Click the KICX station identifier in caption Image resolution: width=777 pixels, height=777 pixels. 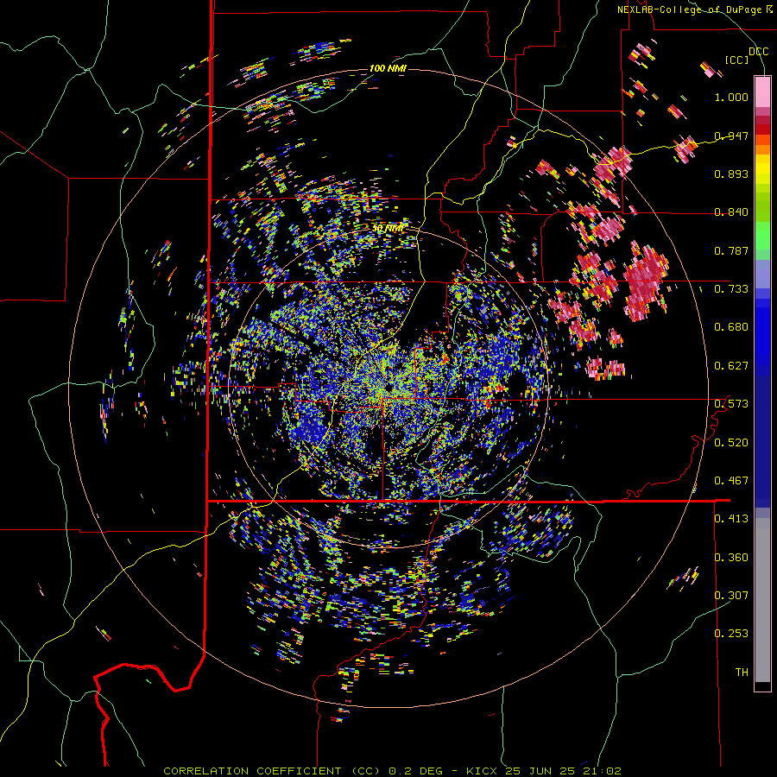(482, 771)
